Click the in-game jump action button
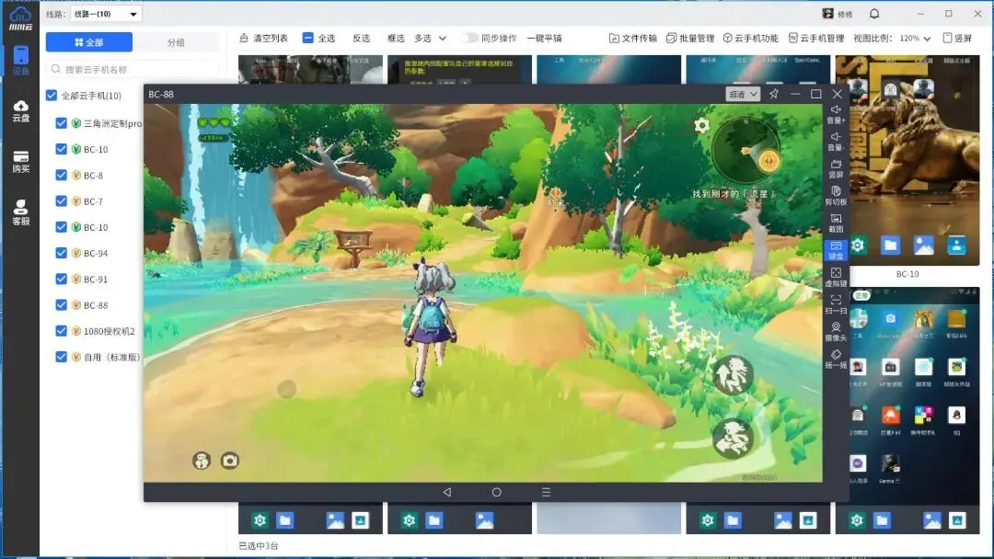This screenshot has height=559, width=994. point(733,375)
